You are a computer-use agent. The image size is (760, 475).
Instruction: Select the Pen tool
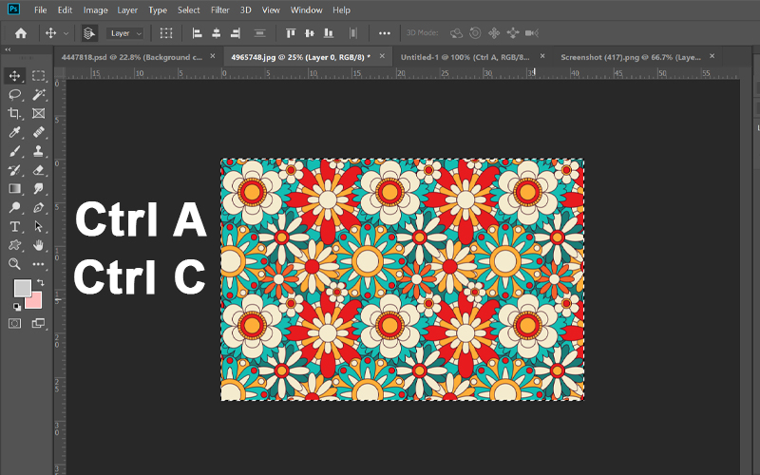tap(38, 207)
